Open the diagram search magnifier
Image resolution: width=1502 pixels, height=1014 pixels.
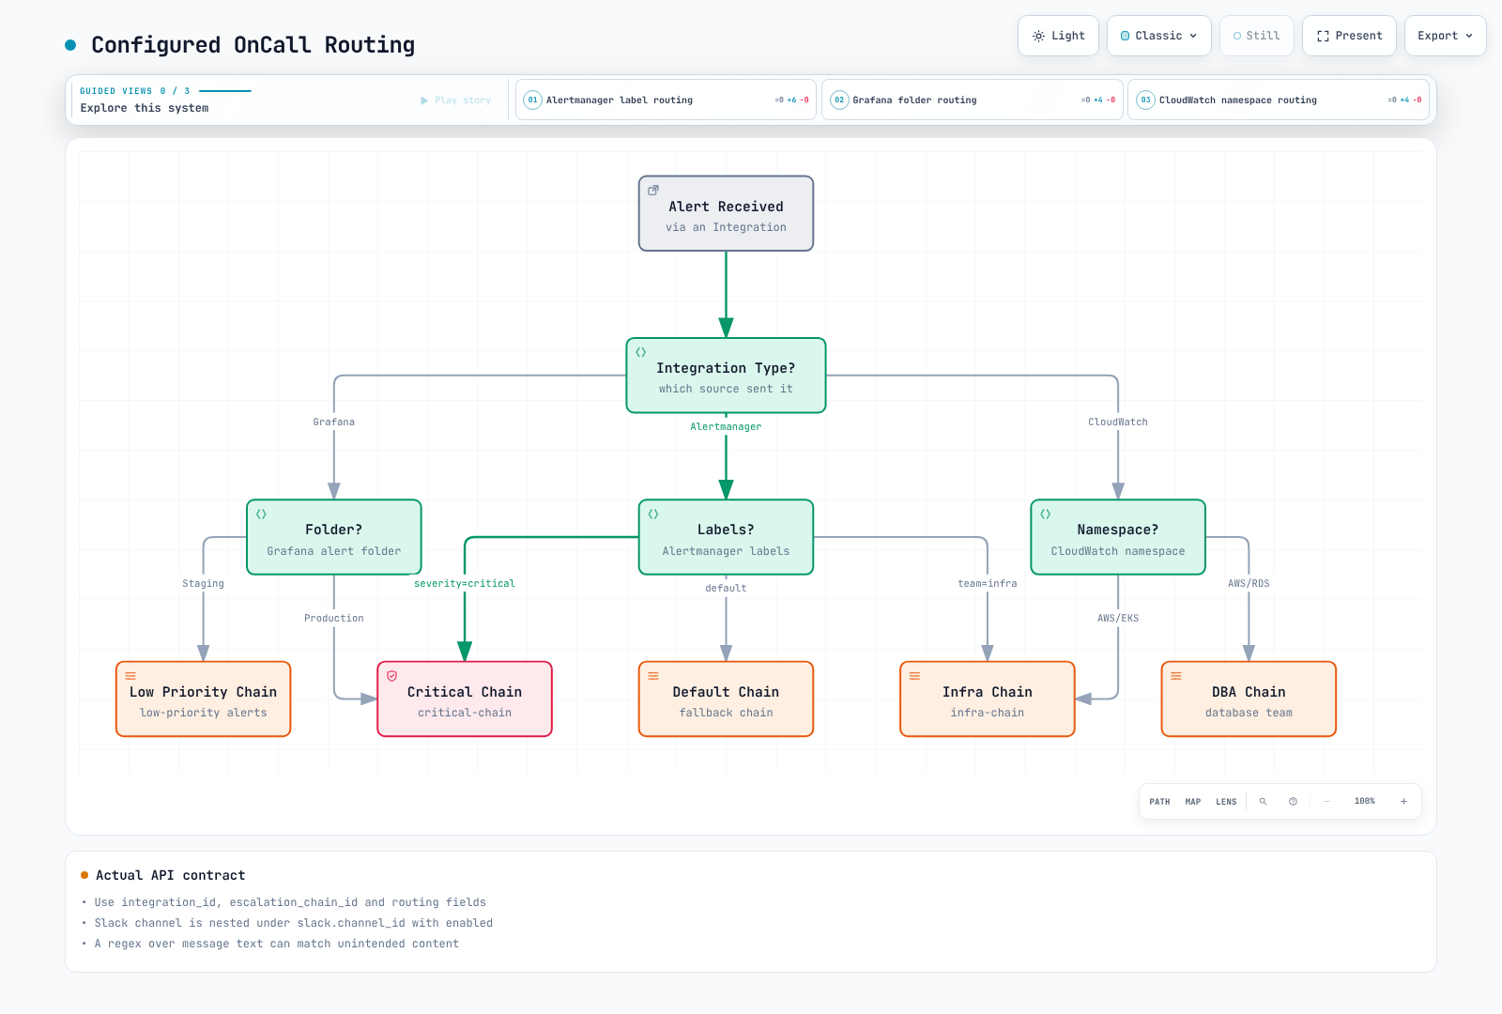[1264, 802]
